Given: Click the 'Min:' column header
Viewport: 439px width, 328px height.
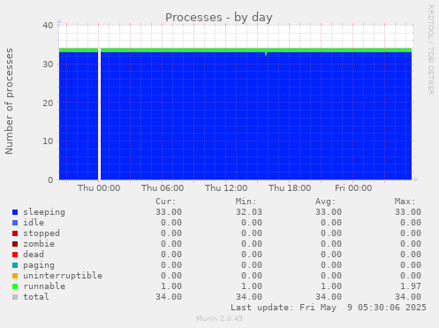Looking at the screenshot, I should point(246,202).
